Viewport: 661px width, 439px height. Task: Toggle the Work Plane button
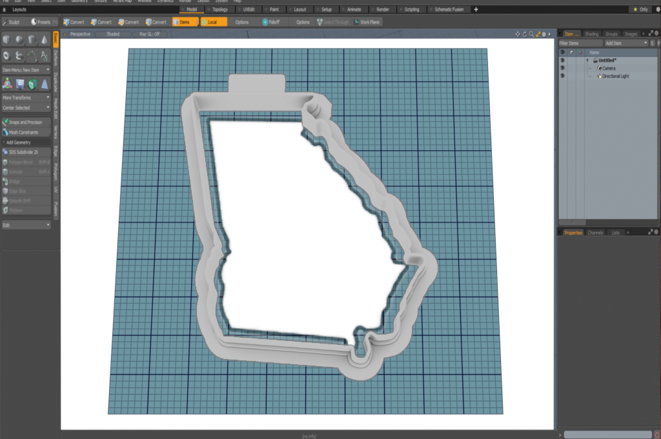pos(367,22)
